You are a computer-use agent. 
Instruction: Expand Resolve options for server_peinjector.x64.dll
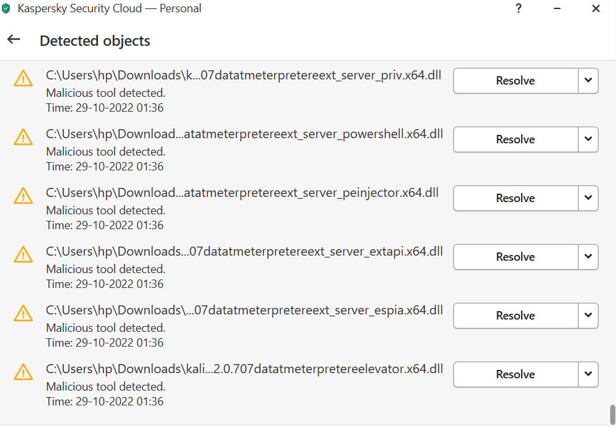pyautogui.click(x=588, y=198)
